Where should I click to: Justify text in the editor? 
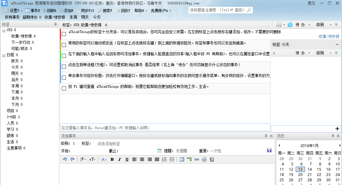(x=157, y=160)
